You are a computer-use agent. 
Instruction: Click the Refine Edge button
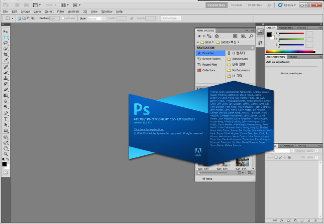pos(171,19)
